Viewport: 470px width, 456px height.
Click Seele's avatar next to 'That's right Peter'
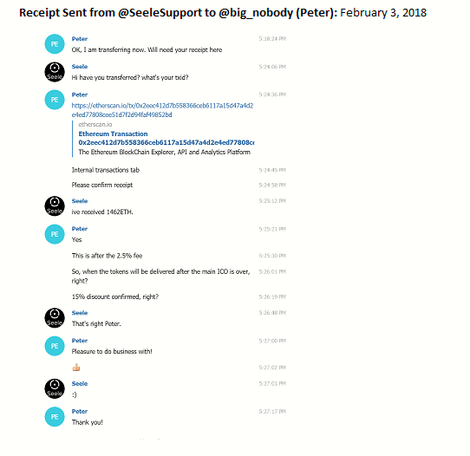[x=55, y=318]
